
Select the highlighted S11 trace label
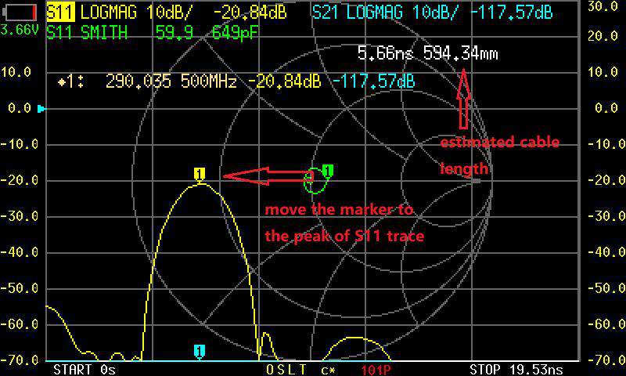coord(61,12)
